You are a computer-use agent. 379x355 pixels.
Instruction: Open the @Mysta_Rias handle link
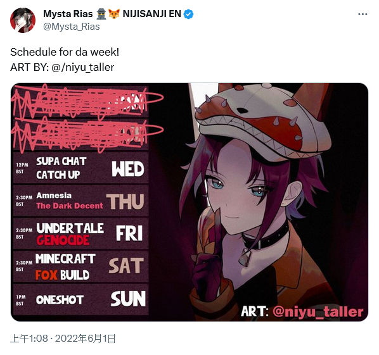tap(72, 27)
